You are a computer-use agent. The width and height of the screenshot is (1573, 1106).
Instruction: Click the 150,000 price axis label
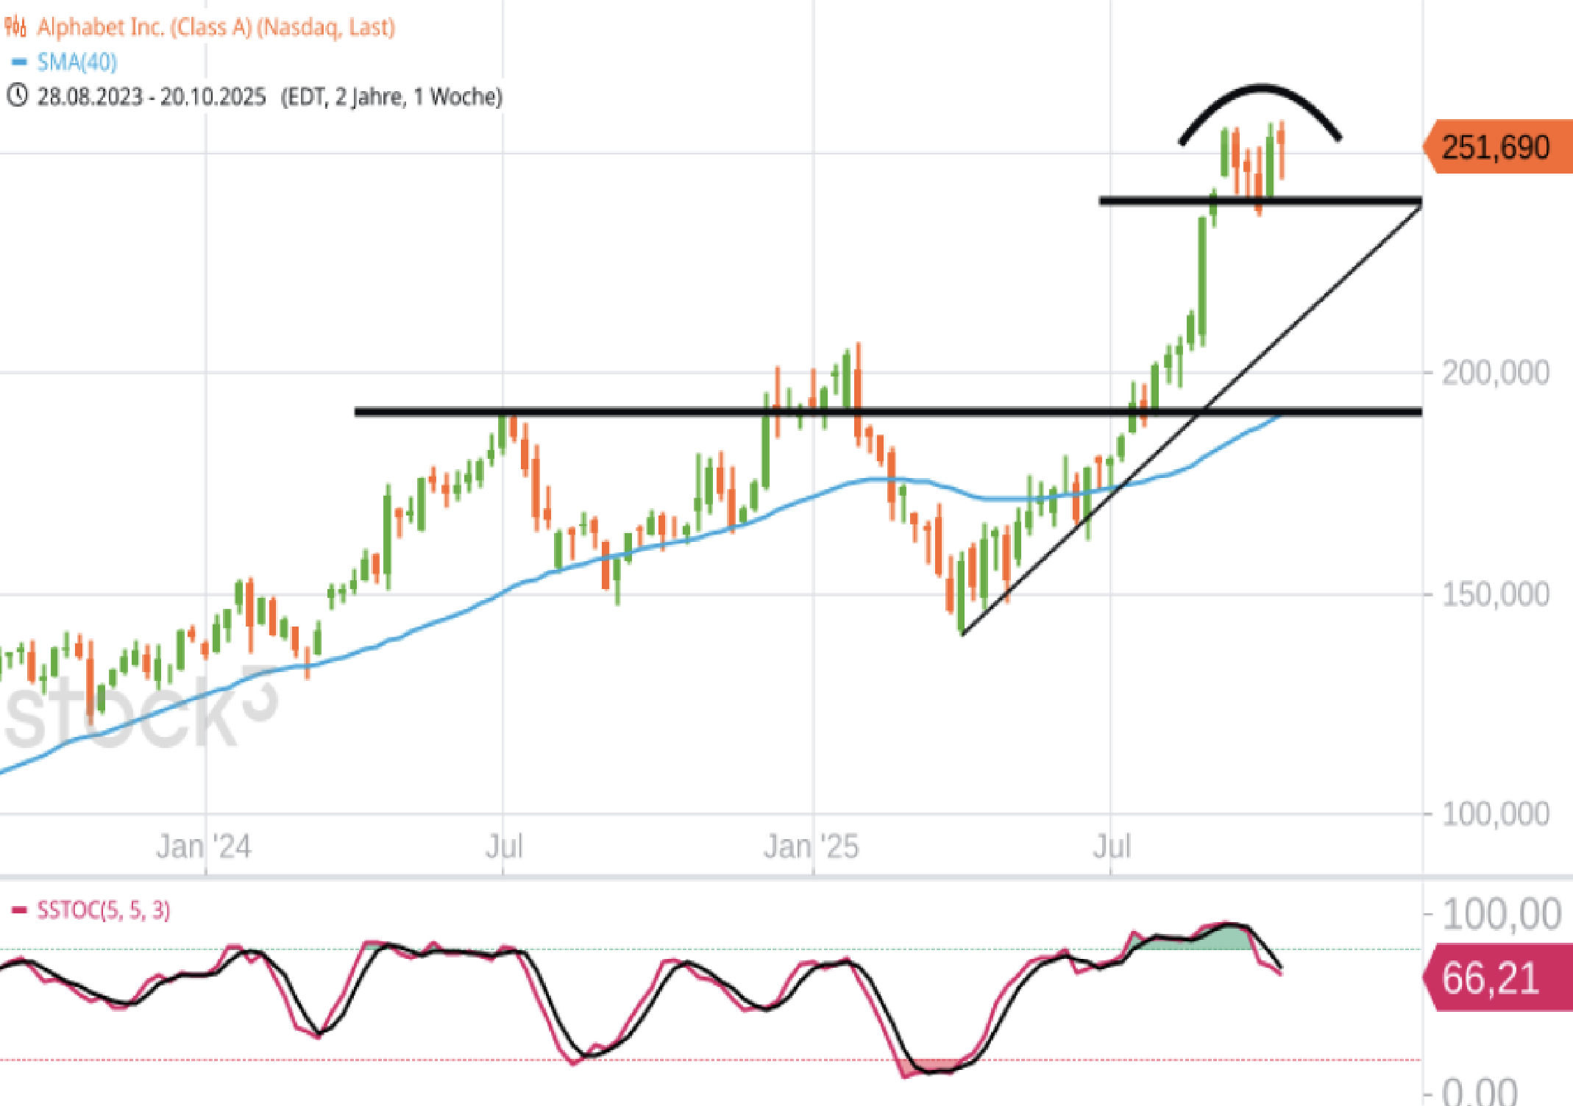pyautogui.click(x=1495, y=594)
